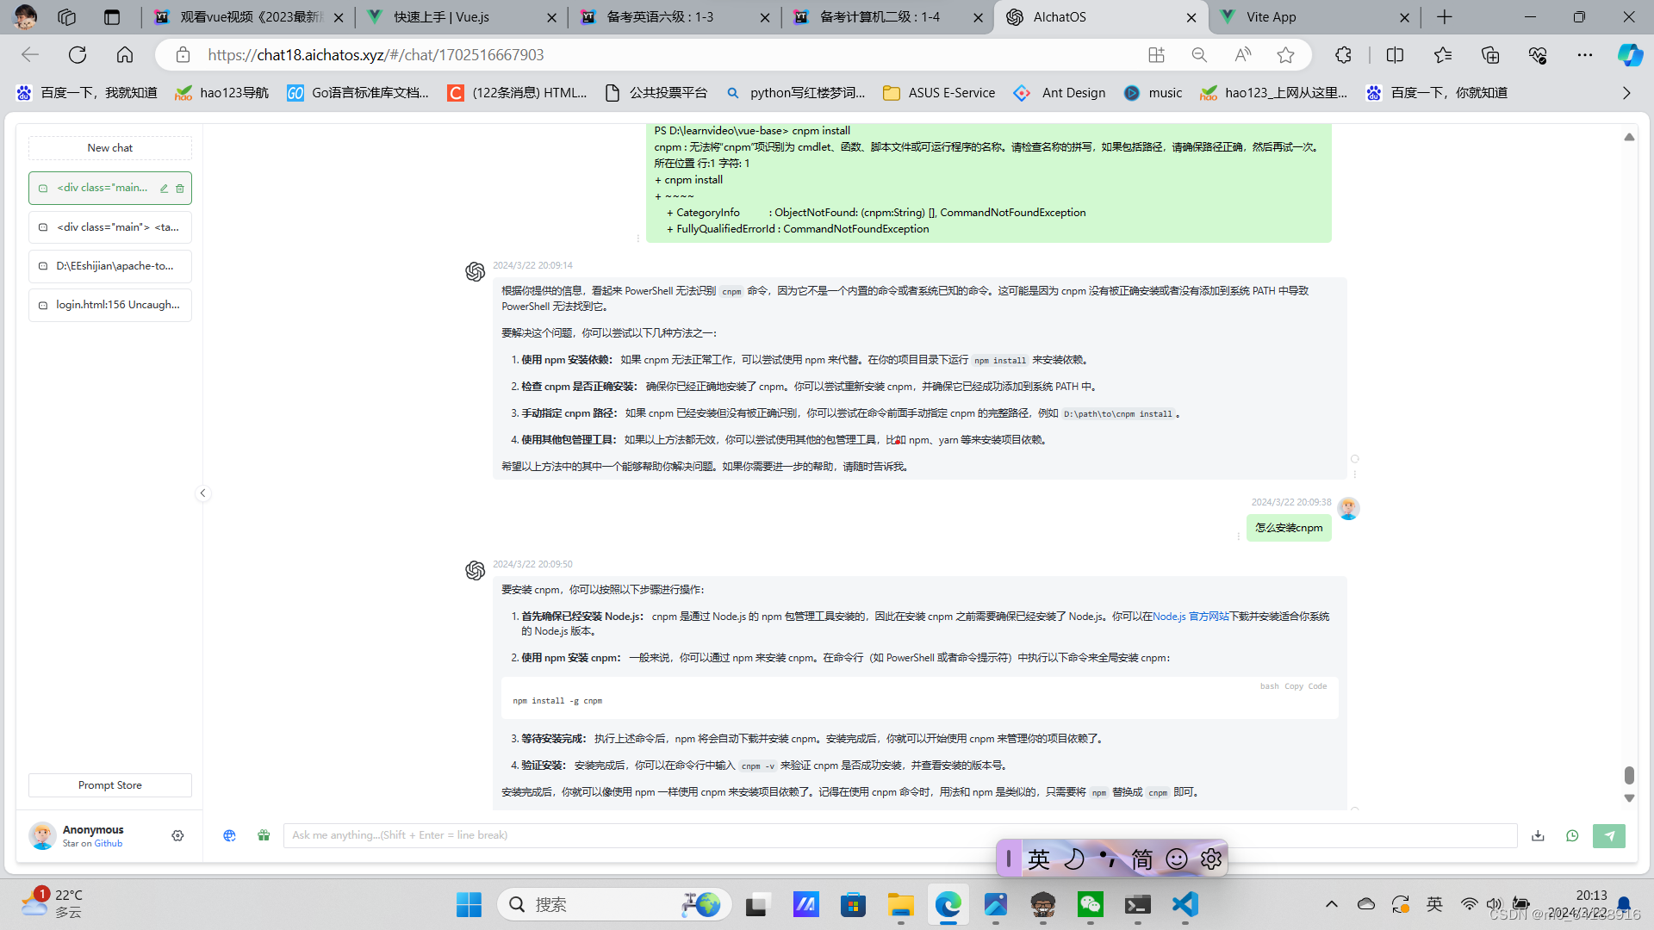
Task: Switch to 观看vue视频 browser tab
Action: click(x=250, y=17)
